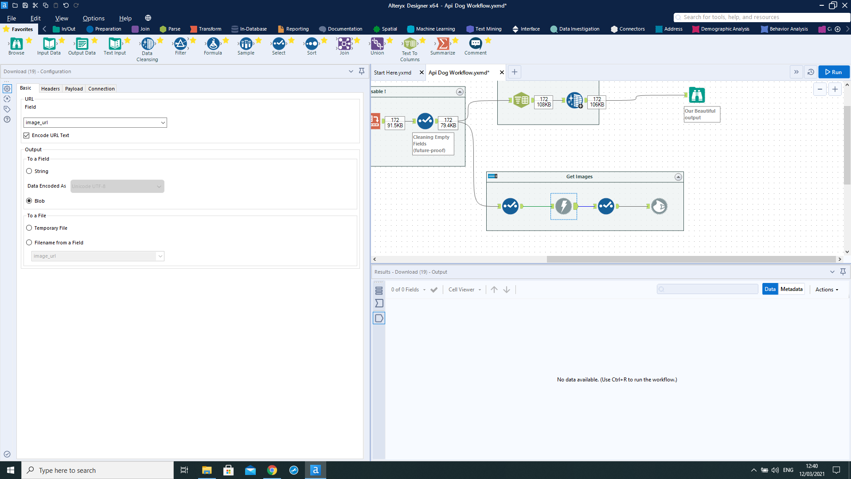Open the Options menu

[x=94, y=18]
